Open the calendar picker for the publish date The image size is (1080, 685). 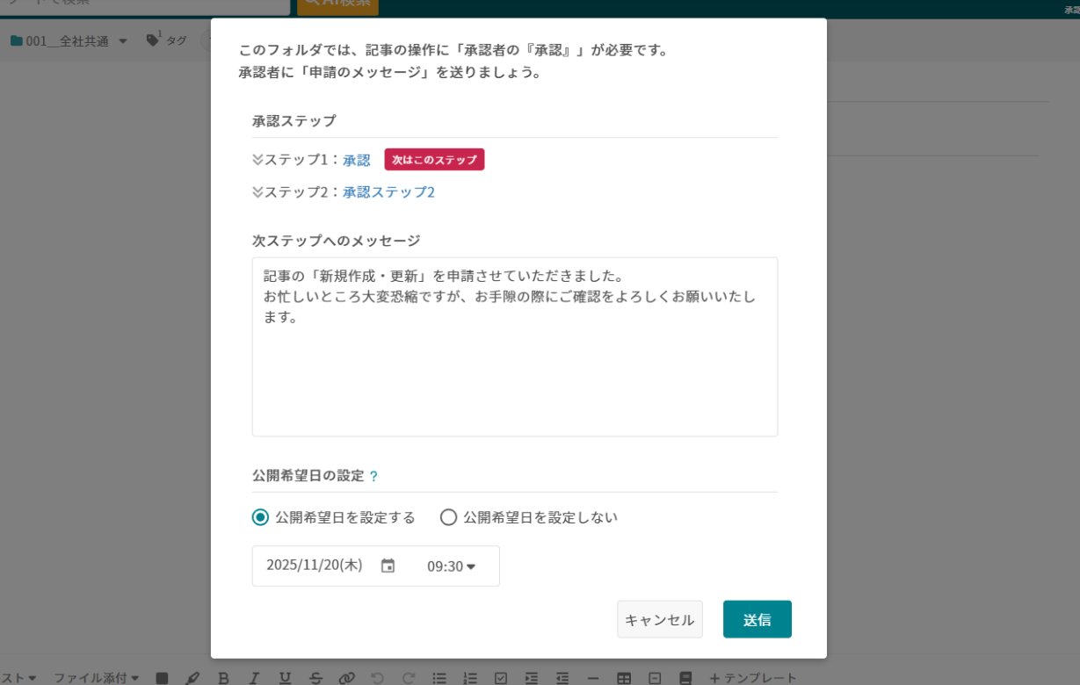click(x=388, y=566)
